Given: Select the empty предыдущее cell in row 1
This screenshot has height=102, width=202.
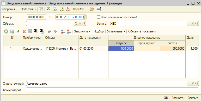Looking at the screenshot, I should click(147, 48).
